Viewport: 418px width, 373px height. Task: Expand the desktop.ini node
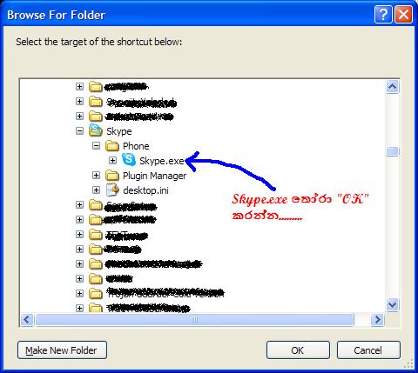(96, 190)
